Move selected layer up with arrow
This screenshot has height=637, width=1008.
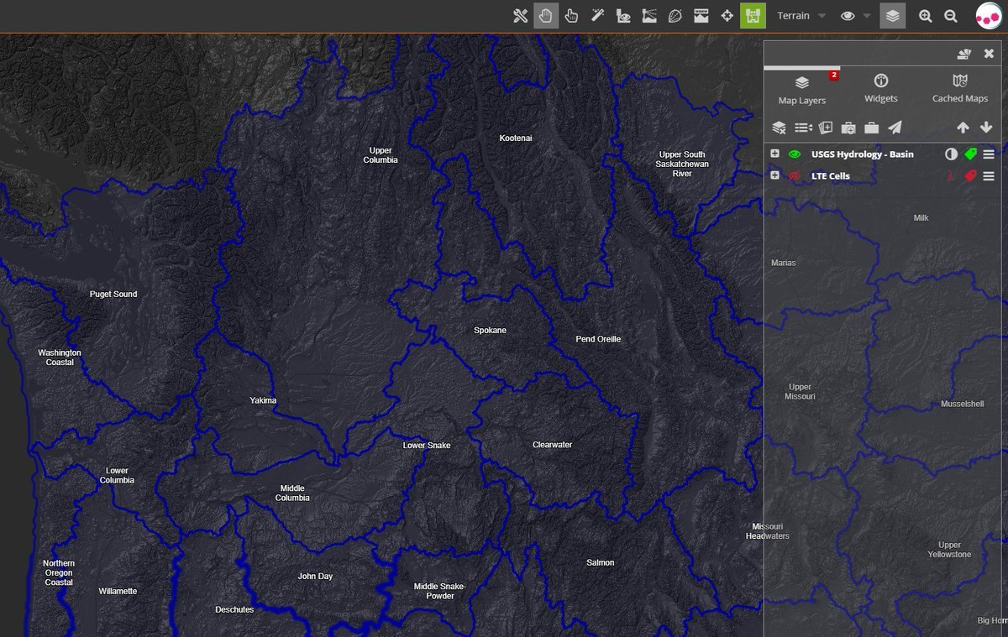(x=963, y=128)
